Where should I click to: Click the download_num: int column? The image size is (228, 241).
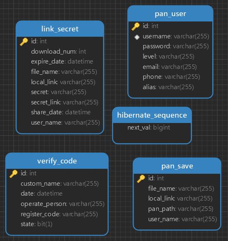[59, 52]
